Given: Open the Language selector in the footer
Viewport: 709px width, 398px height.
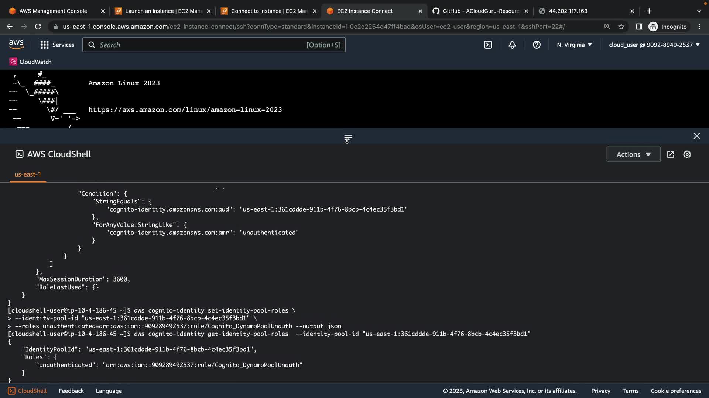Looking at the screenshot, I should click(109, 391).
